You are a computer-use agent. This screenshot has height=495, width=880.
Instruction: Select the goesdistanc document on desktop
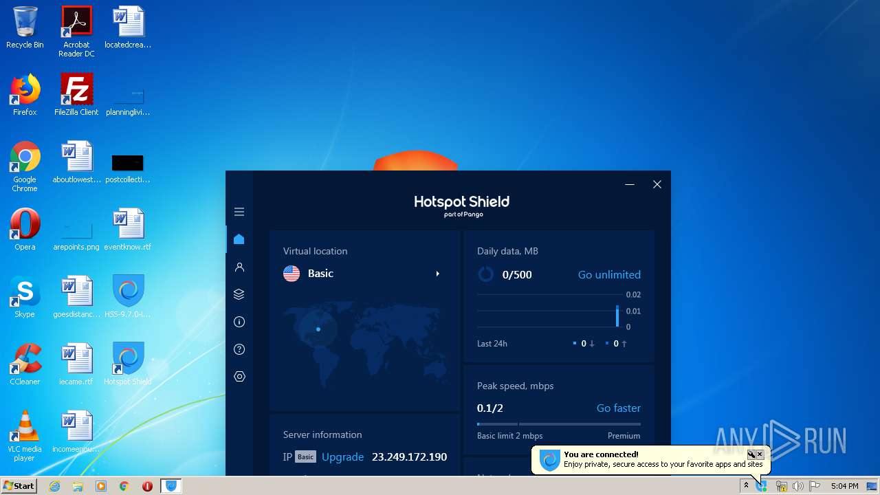[76, 297]
